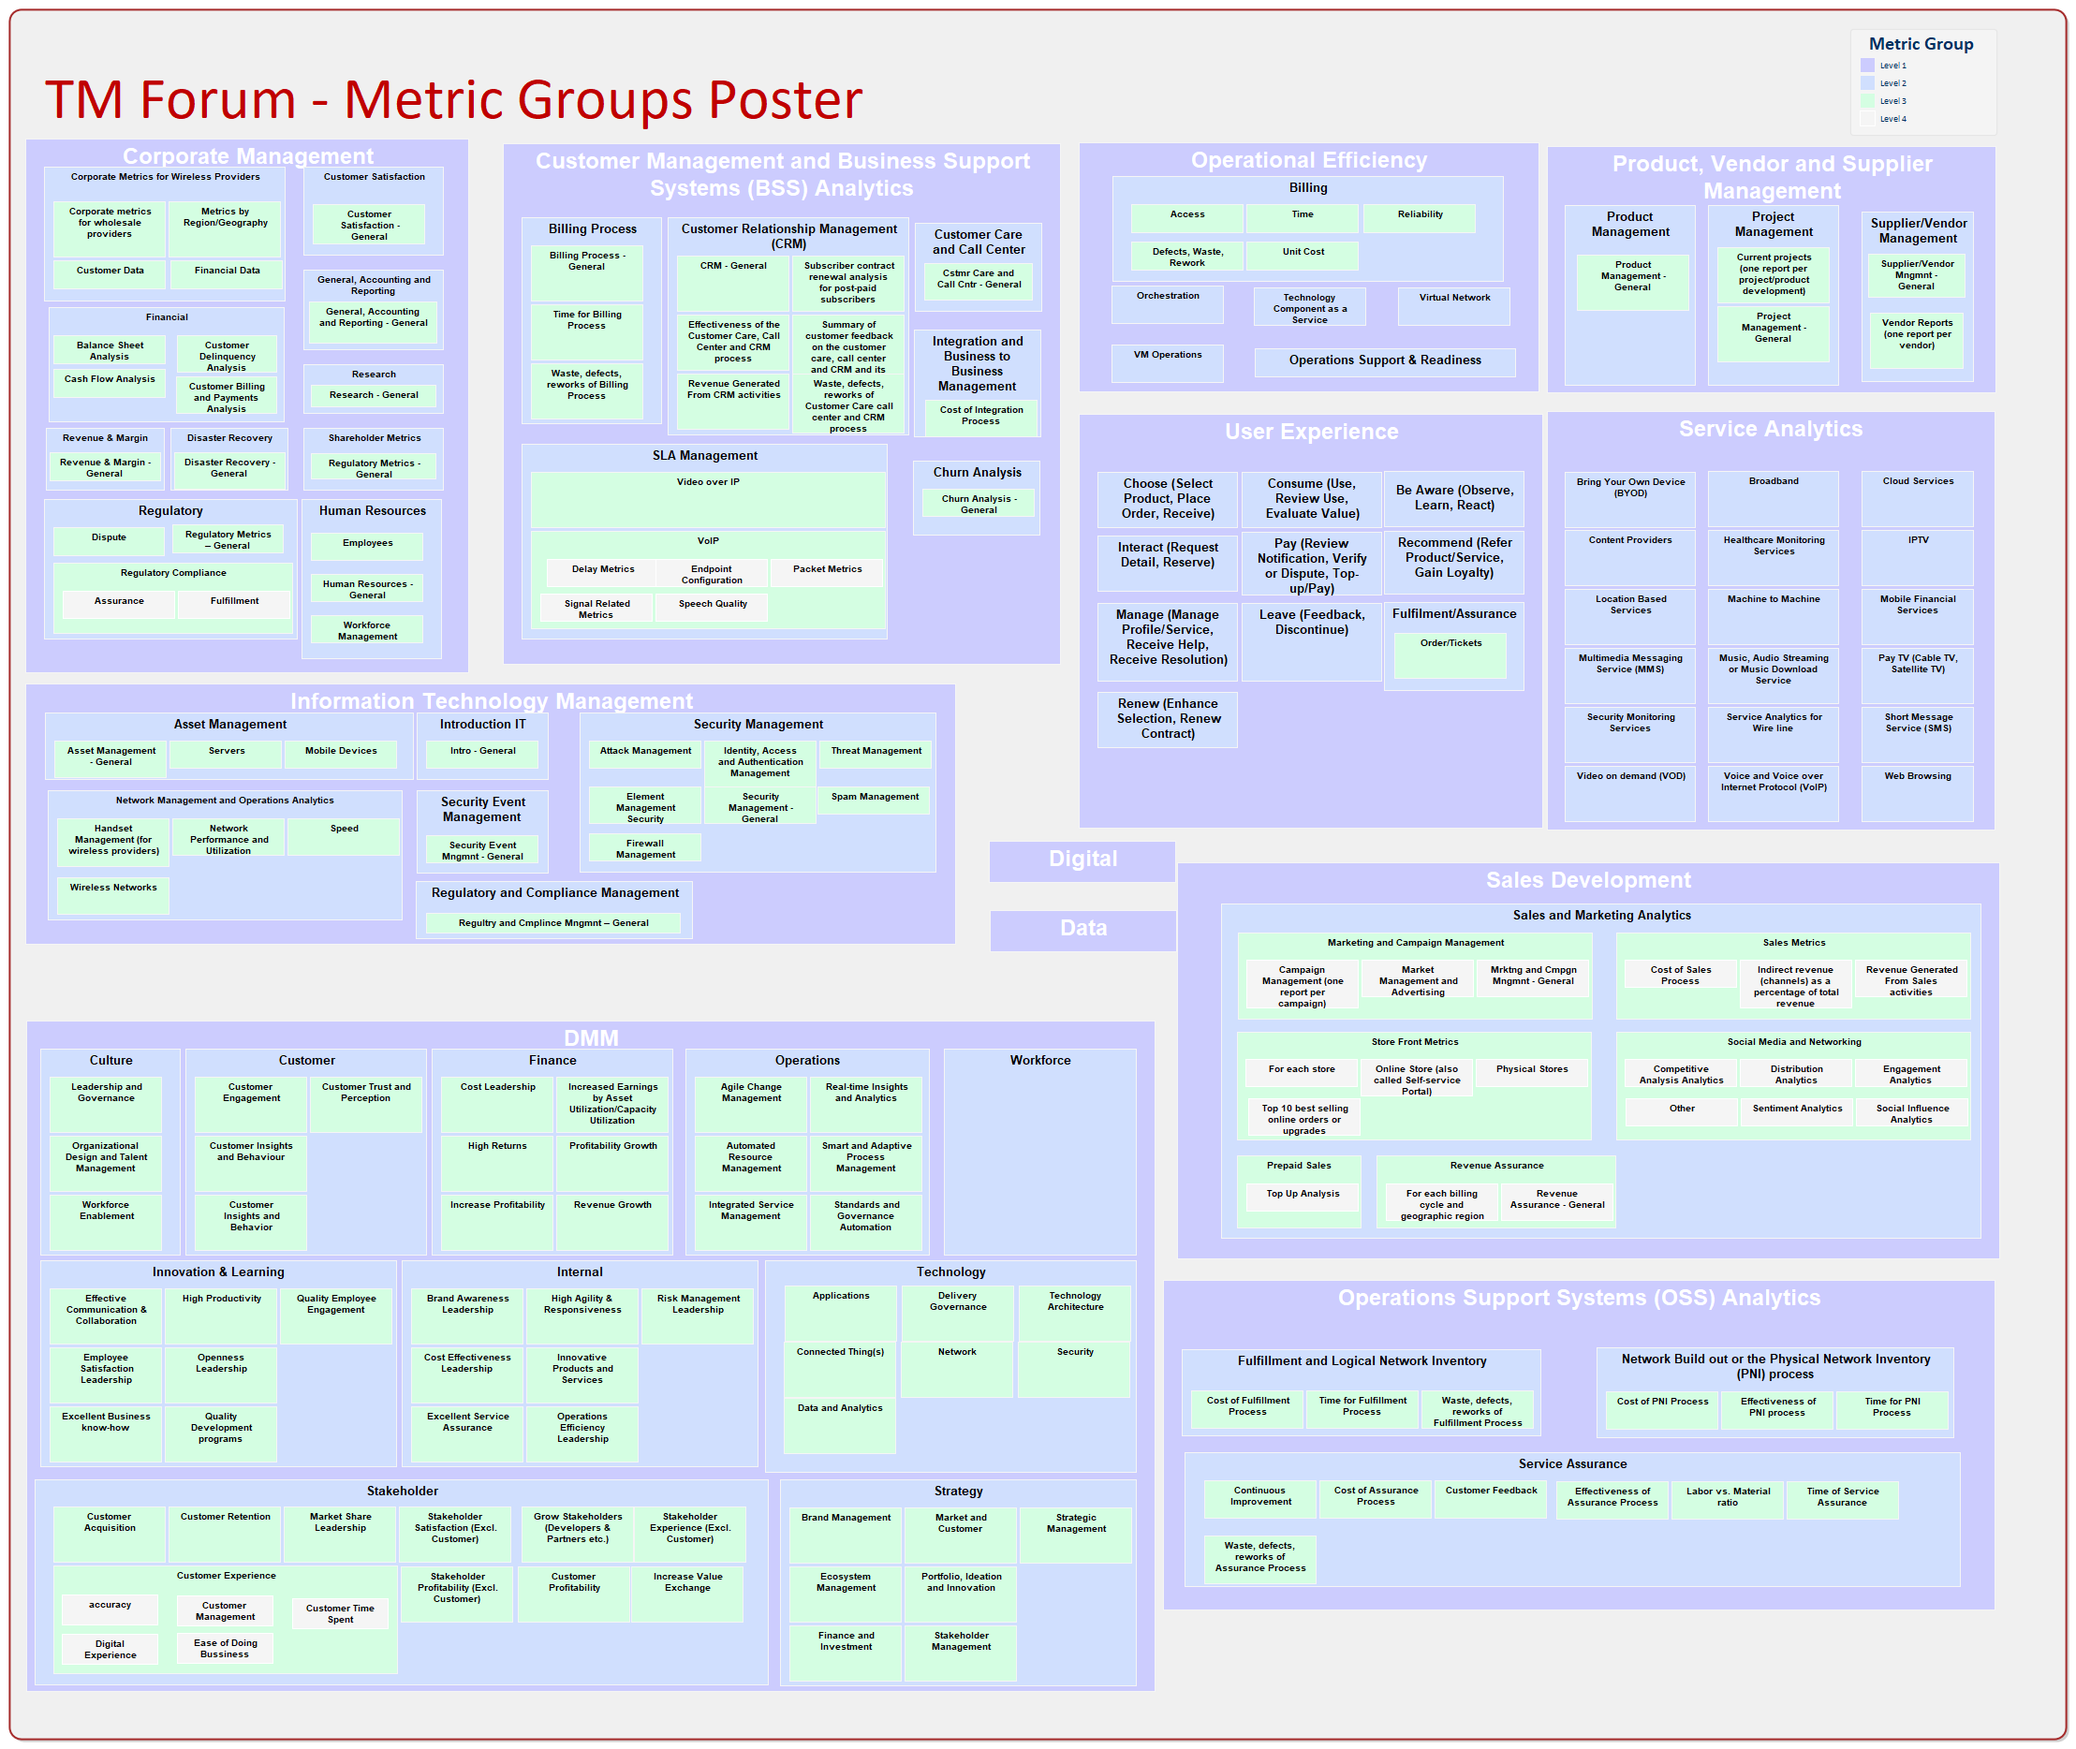Screen dimensions: 2076x1749
Task: Click the Level 3 legend color swatch
Action: (1867, 101)
